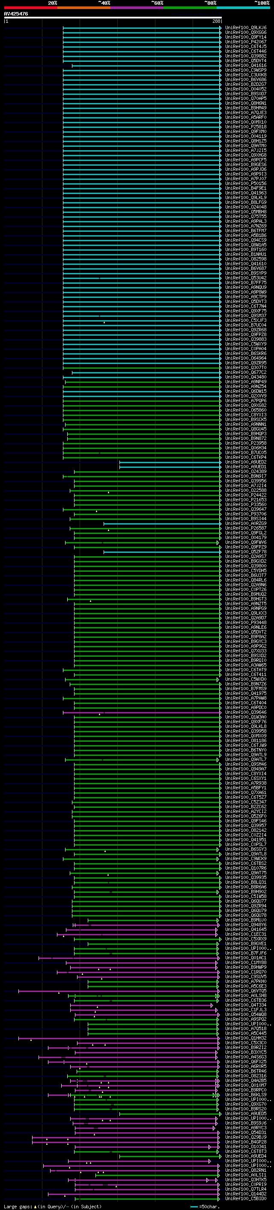Select hit label UniRef100_Q6VTQ5
Image resolution: width=274 pixels, height=1210 pixels.
click(x=246, y=990)
